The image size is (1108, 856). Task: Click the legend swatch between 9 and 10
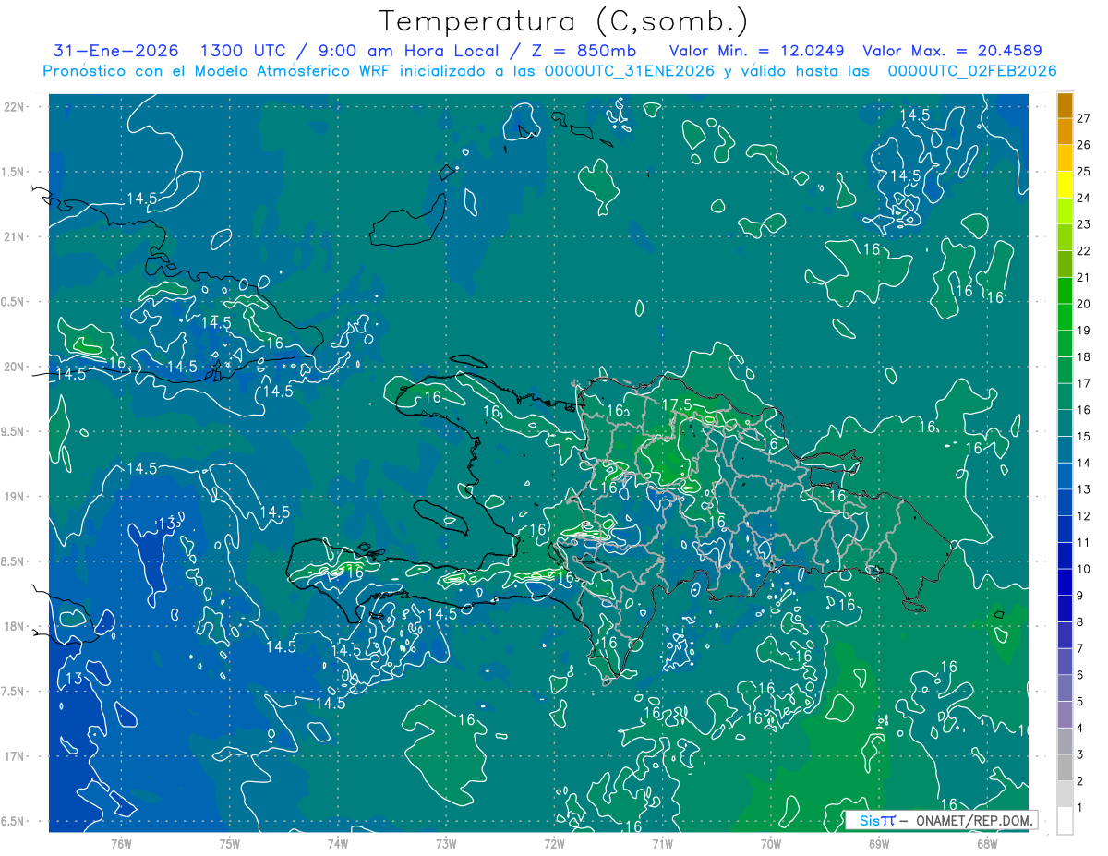coord(1065,582)
